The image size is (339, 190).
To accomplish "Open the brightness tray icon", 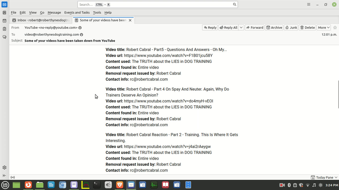I will (x=321, y=185).
